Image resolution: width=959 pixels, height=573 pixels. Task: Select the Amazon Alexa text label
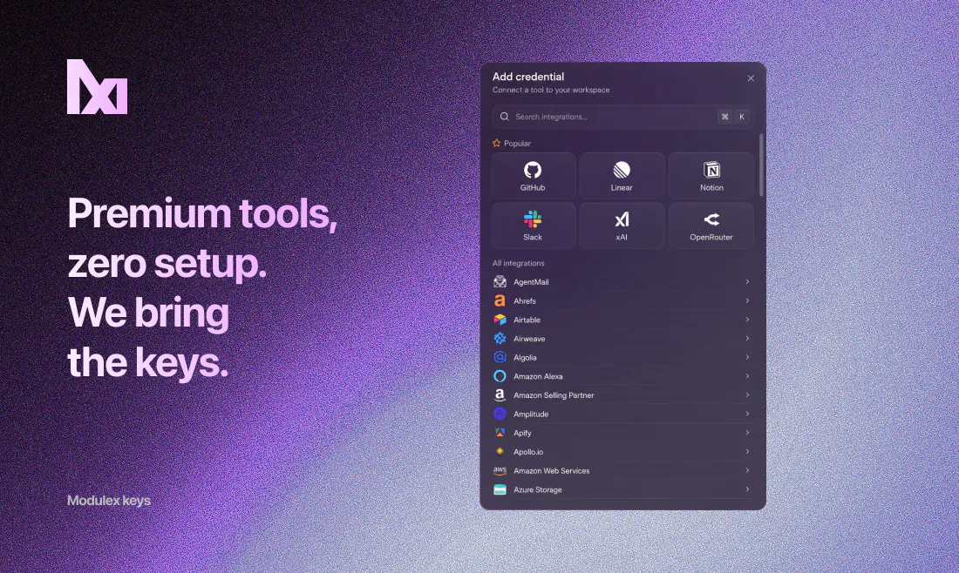tap(538, 377)
